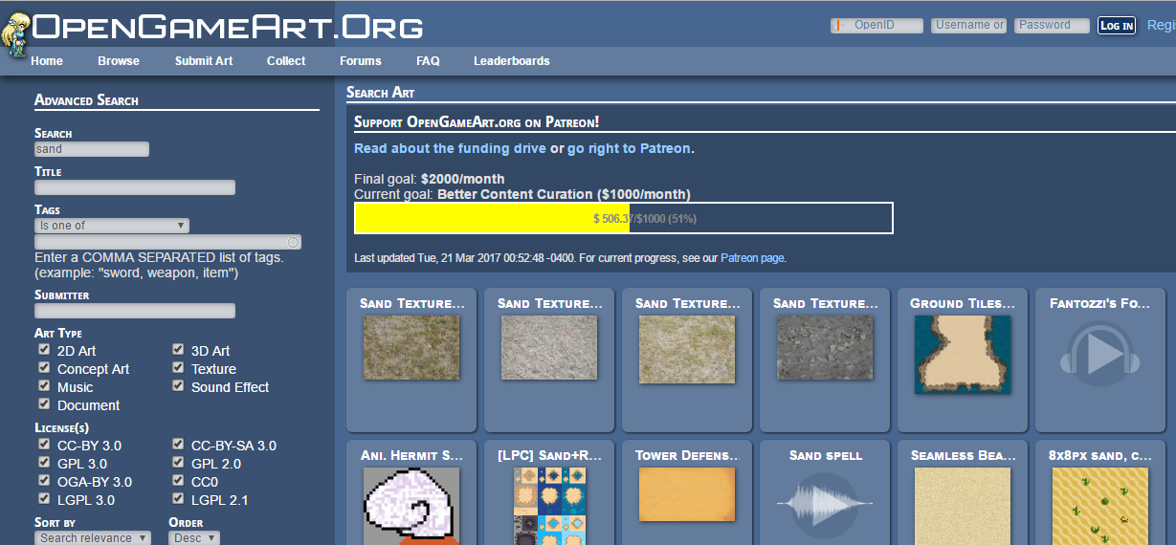Open the Forums menu item

361,61
